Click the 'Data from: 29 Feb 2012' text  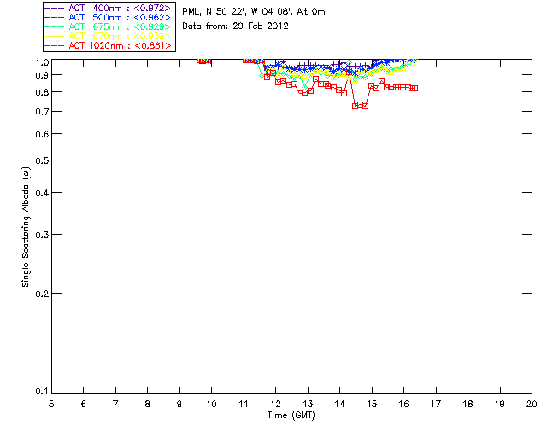(x=235, y=26)
